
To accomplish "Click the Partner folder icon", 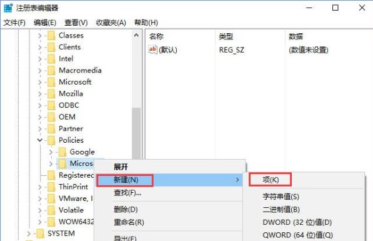I will pos(51,129).
